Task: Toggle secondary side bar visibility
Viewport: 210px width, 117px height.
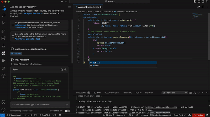Action: pyautogui.click(x=203, y=2)
